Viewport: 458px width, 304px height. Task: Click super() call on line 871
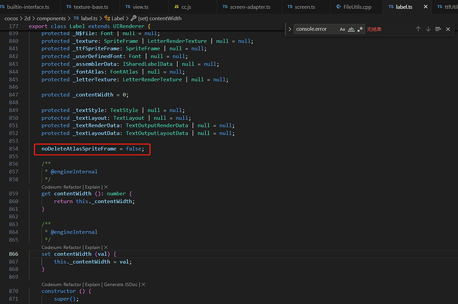(66, 299)
